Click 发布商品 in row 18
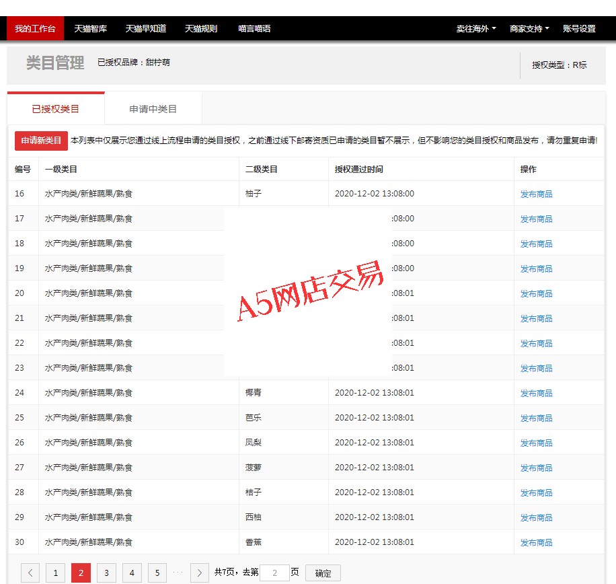This screenshot has width=616, height=584. click(x=536, y=244)
